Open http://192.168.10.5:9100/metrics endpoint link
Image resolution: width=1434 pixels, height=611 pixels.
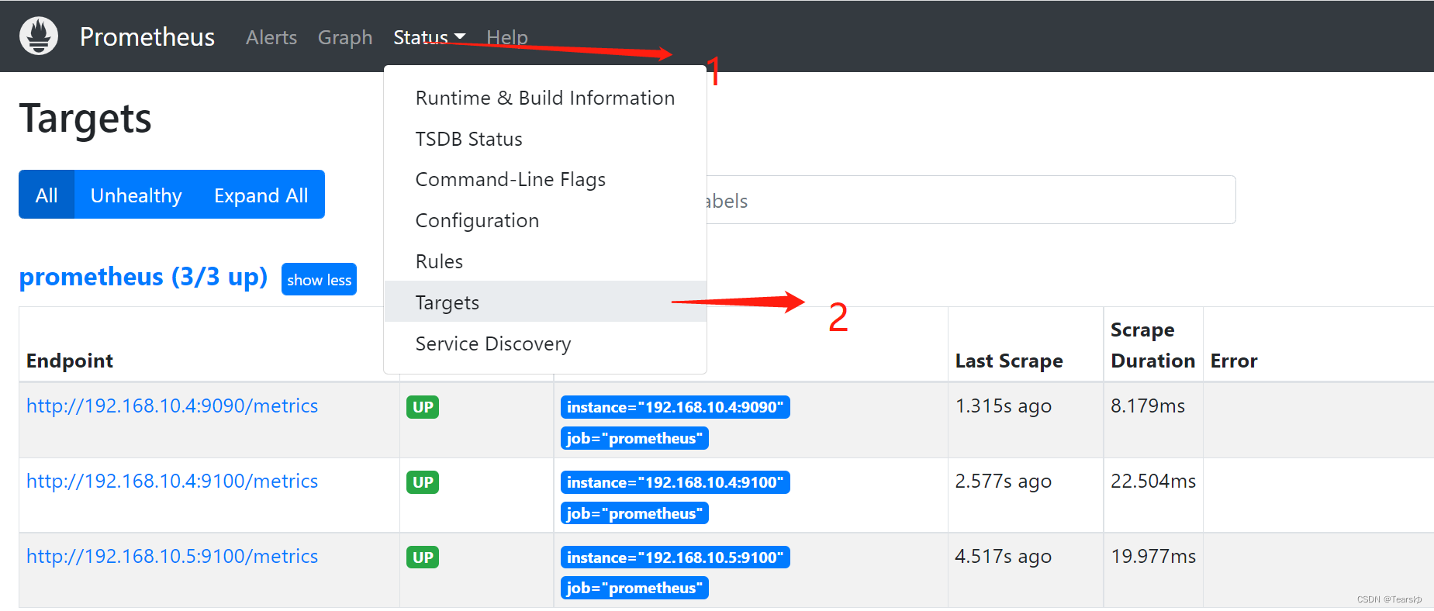(x=172, y=556)
